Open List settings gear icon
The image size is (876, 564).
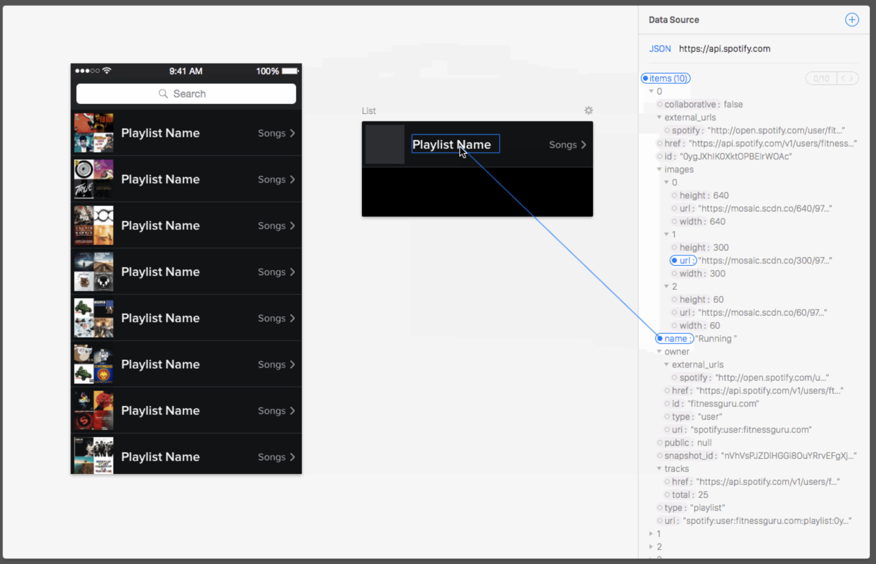point(588,111)
